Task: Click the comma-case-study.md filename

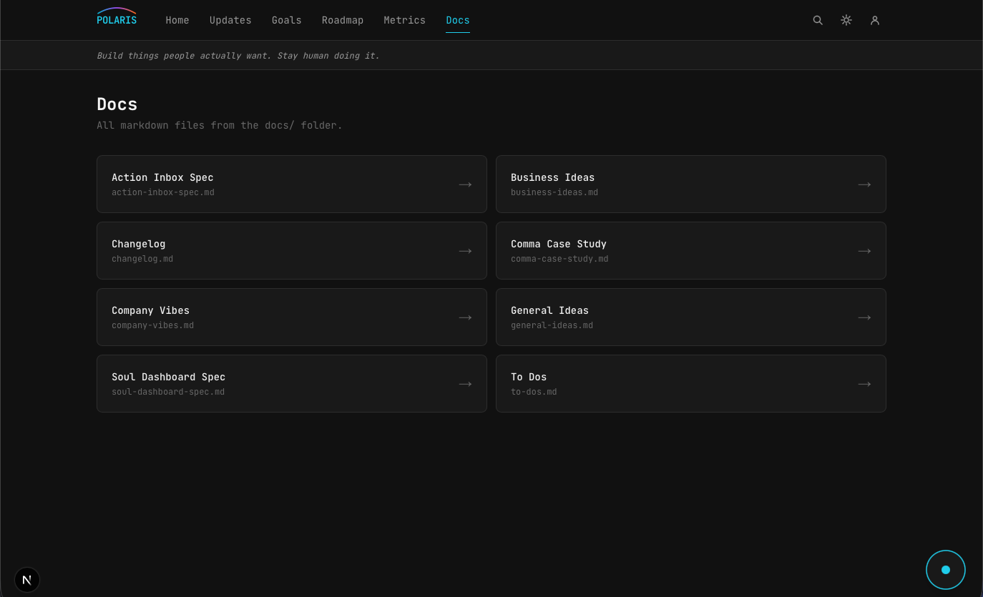Action: point(559,259)
